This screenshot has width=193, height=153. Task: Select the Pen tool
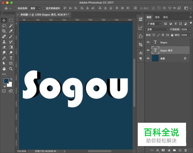pyautogui.click(x=4, y=58)
